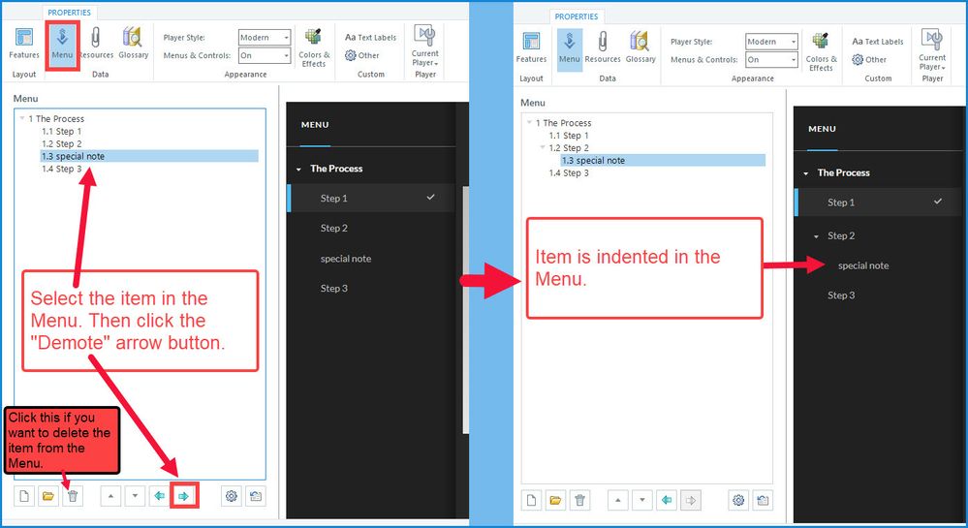Switch to PROPERTIES tab in right screenshot

pyautogui.click(x=577, y=16)
